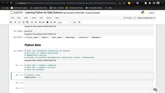The width and height of the screenshot is (165, 93).
Task: Click the Logout button
Action: point(151,13)
